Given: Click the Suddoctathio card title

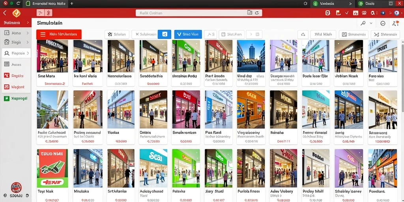Looking at the screenshot, I should click(151, 76).
